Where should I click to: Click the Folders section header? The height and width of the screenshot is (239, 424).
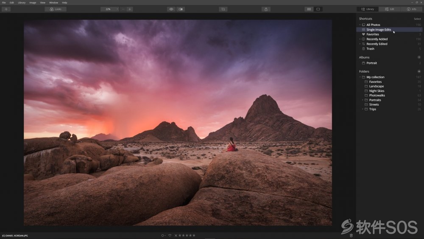coord(364,71)
